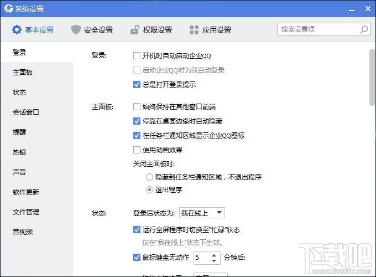Uncheck 鼠标键盘无动作 checkbox
Screen dimensions: 376x277
tap(137, 257)
